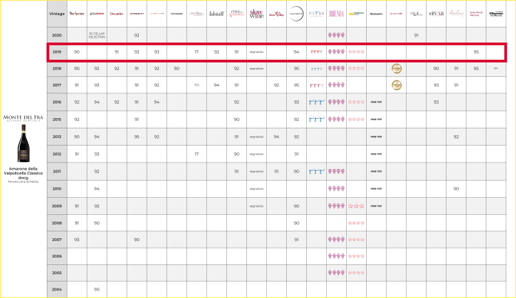516x298 pixels.
Task: Select the falstaff logo column header
Action: point(217,14)
